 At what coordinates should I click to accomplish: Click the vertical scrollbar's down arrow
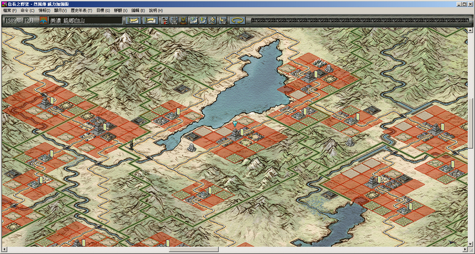(470, 245)
